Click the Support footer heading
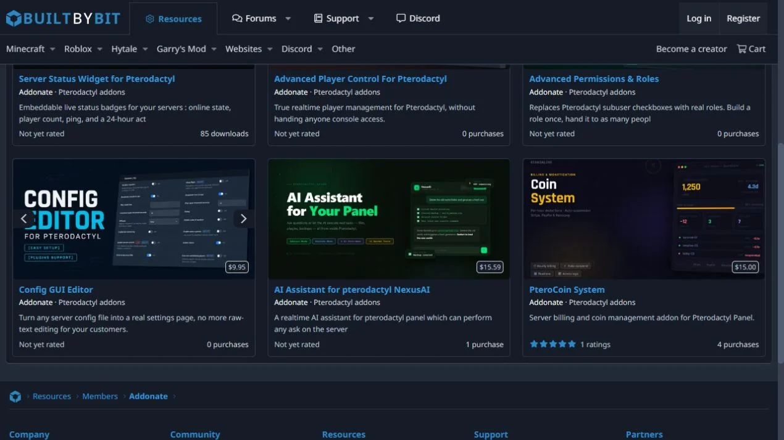 pos(491,434)
